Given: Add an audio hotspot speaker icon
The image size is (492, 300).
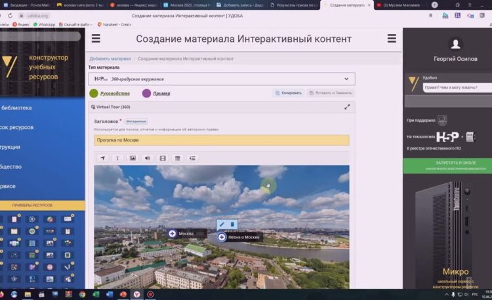Looking at the screenshot, I should point(148,158).
